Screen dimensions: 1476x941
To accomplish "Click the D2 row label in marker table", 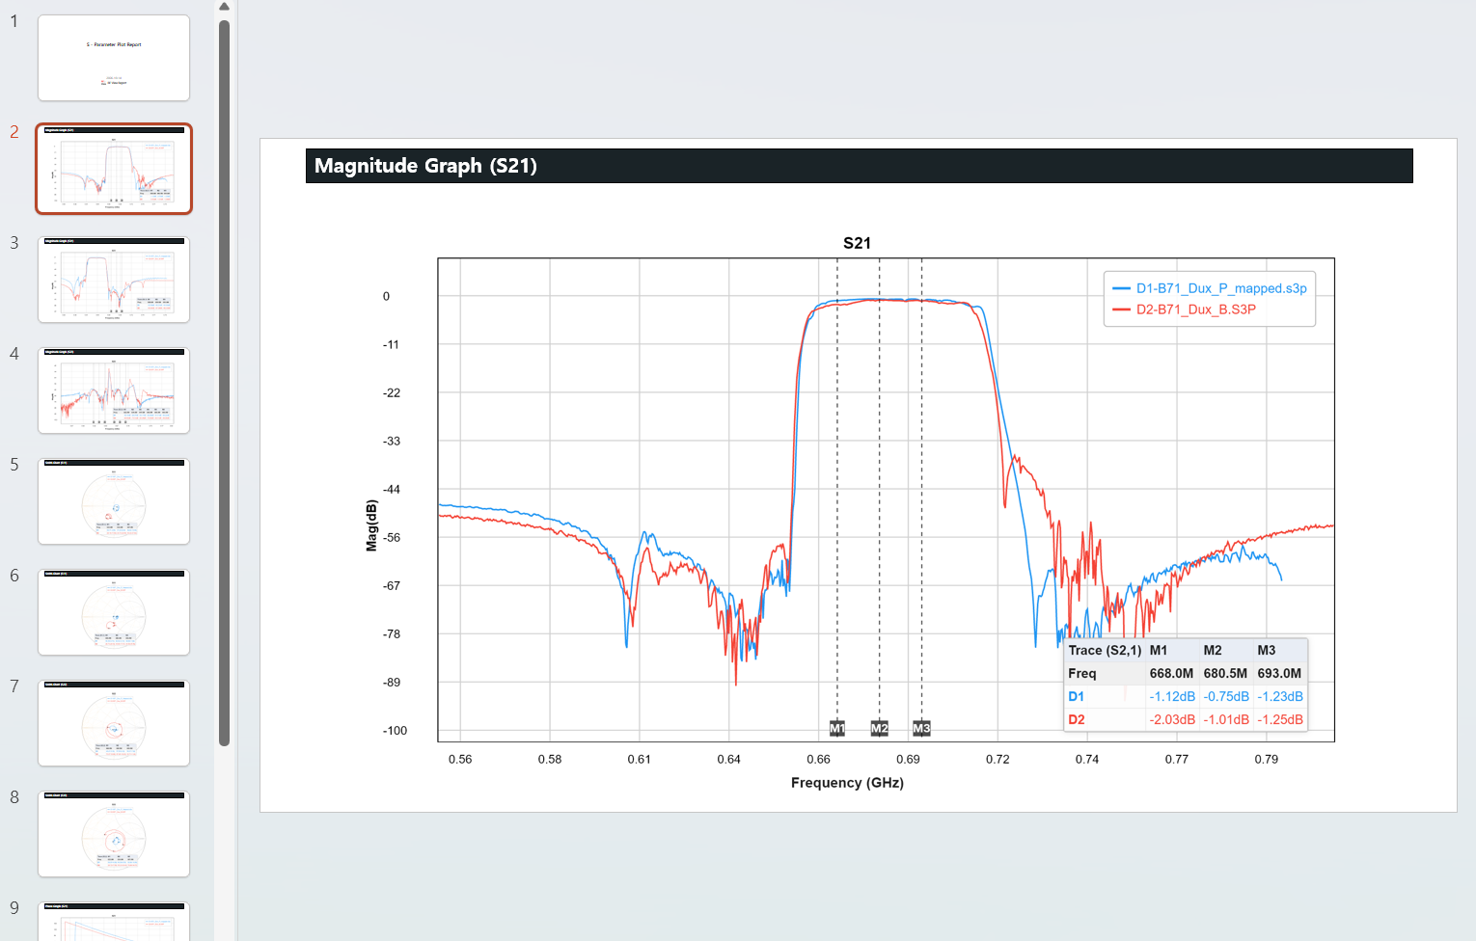I will 1077,720.
